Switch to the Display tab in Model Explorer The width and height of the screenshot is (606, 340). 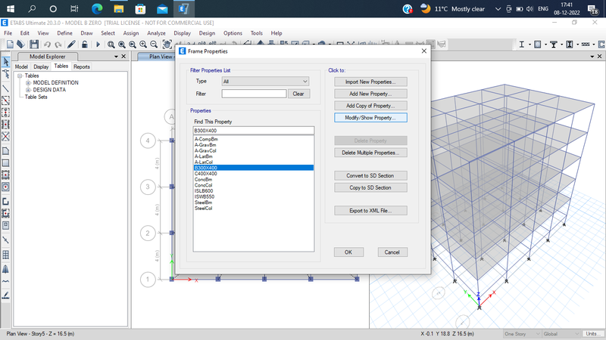[41, 66]
